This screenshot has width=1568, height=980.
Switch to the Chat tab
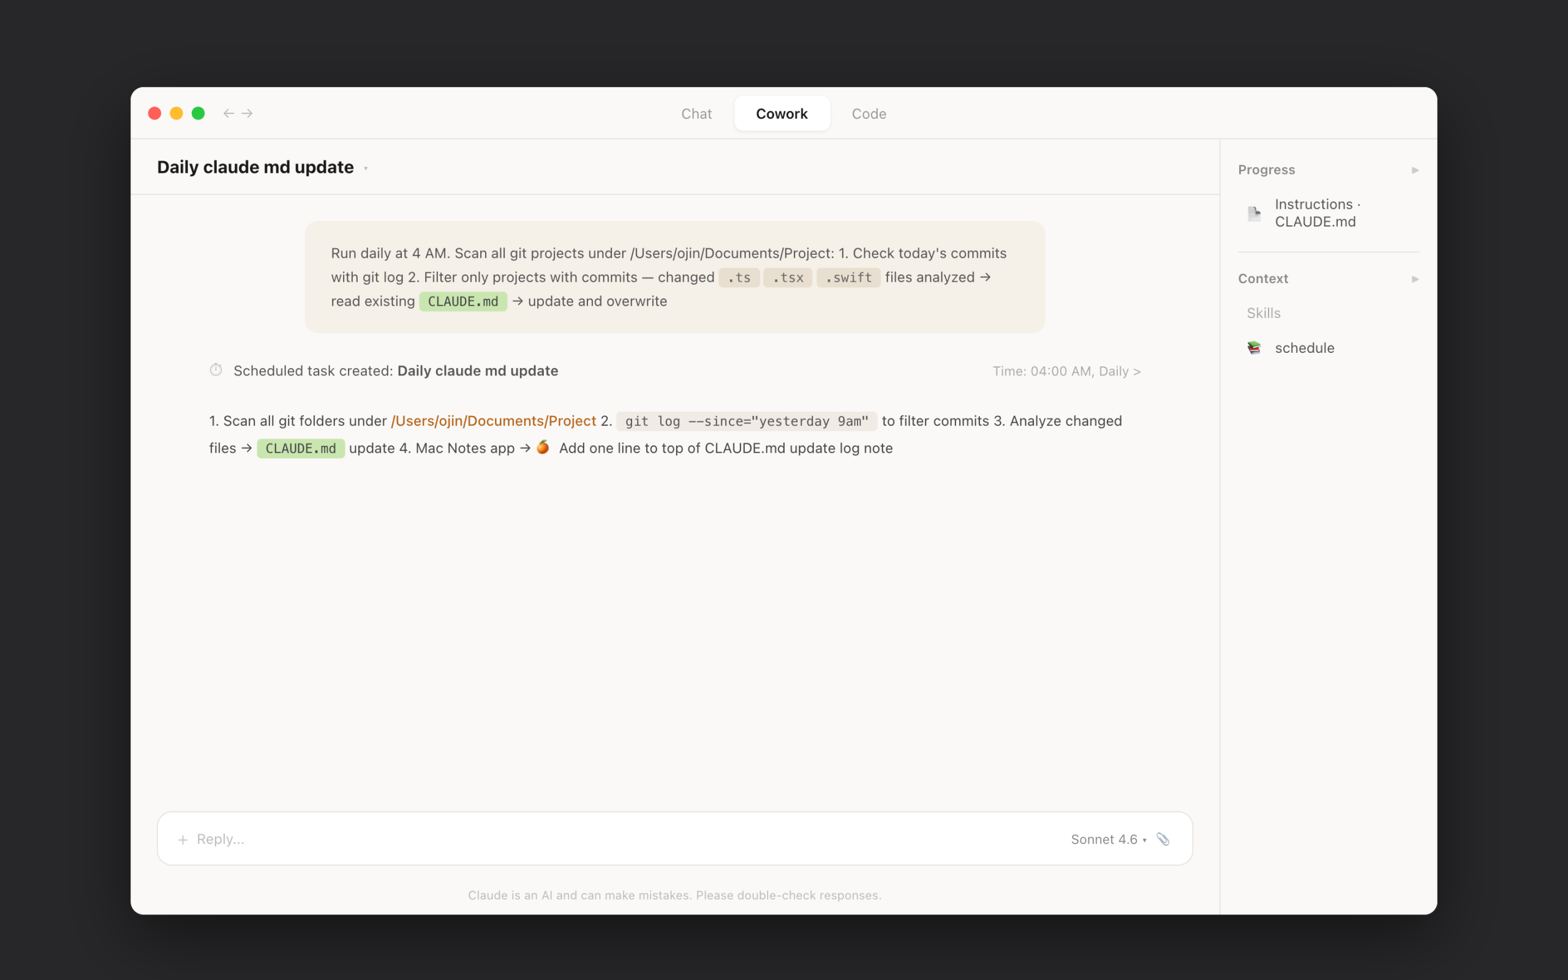(696, 113)
